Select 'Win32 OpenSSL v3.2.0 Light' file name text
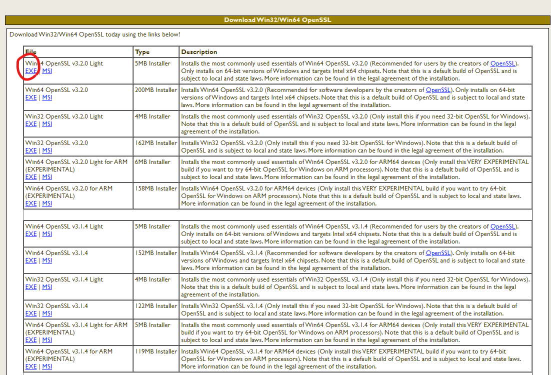The image size is (551, 375). [x=64, y=116]
